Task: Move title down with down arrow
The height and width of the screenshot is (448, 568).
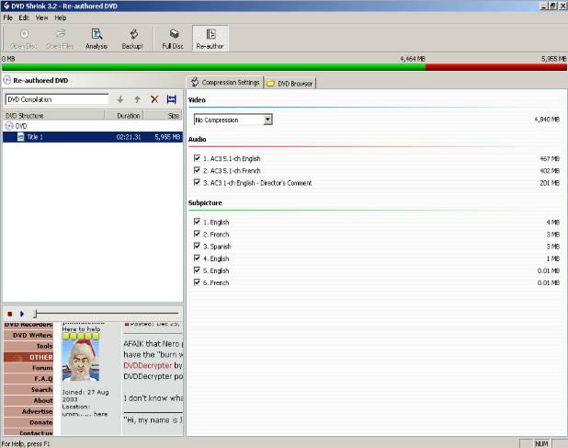Action: [120, 99]
